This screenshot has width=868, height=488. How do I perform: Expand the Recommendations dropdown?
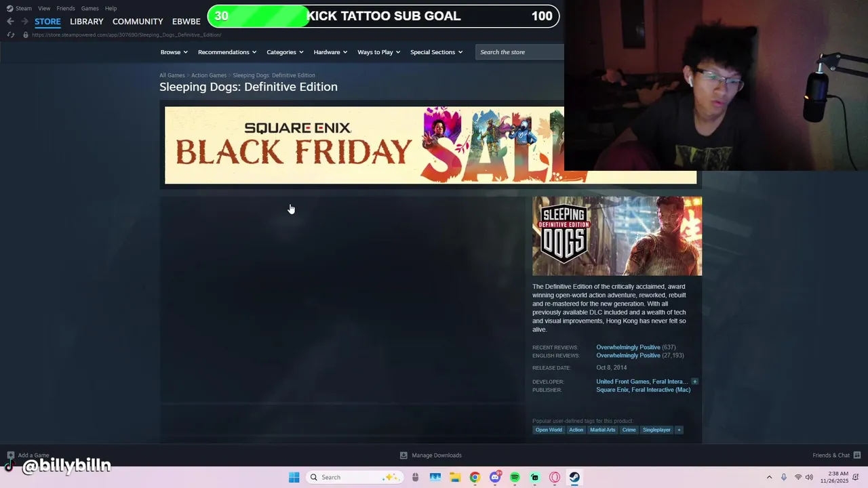pos(226,52)
